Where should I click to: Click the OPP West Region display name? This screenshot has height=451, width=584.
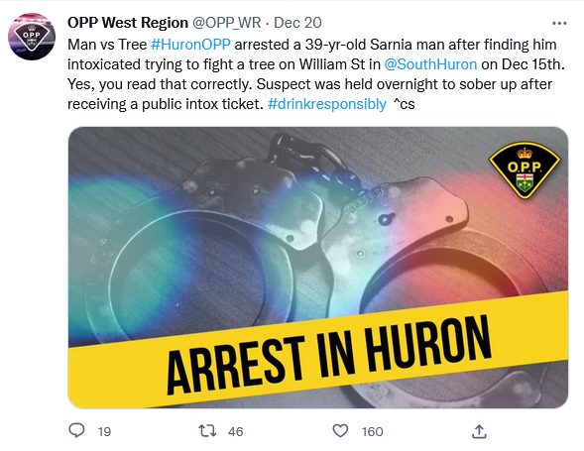pyautogui.click(x=128, y=23)
